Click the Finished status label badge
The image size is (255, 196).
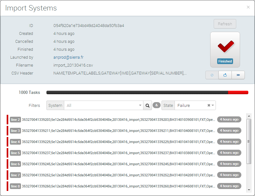coord(225,61)
